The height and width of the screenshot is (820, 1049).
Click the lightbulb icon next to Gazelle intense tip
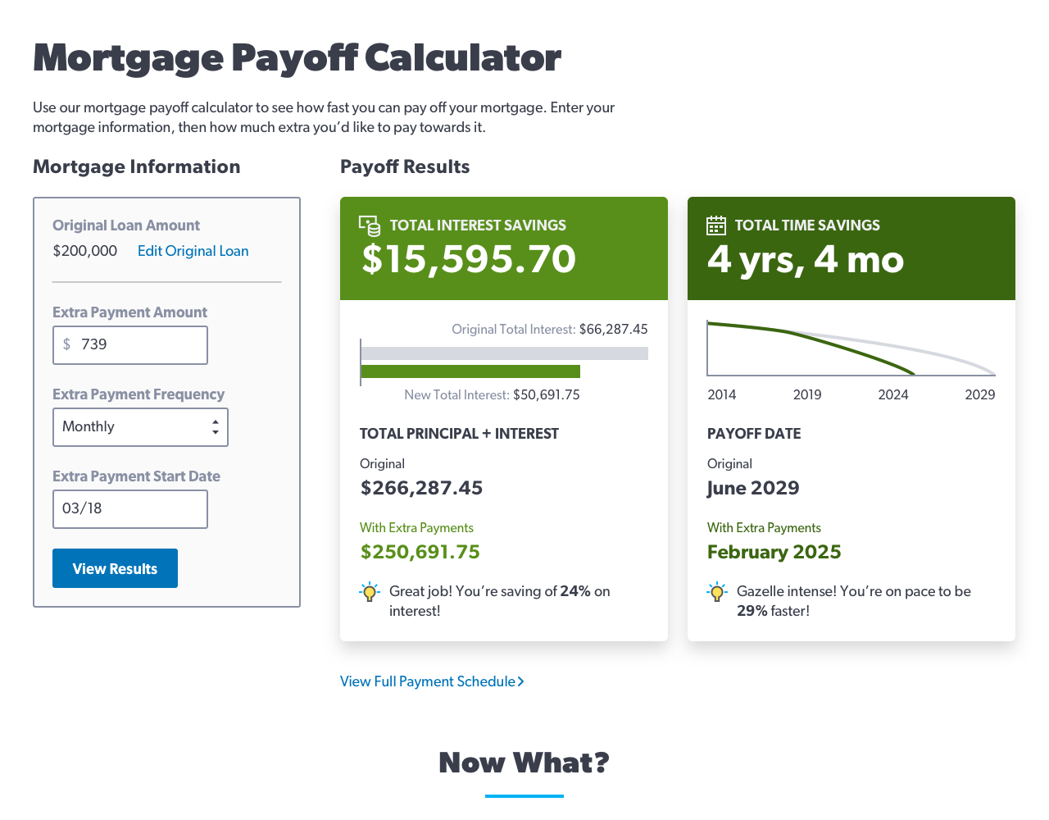point(717,592)
